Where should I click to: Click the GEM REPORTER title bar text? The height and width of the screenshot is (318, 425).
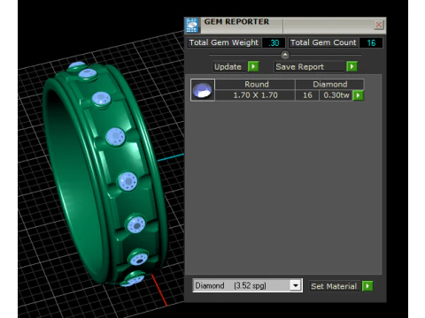[236, 22]
